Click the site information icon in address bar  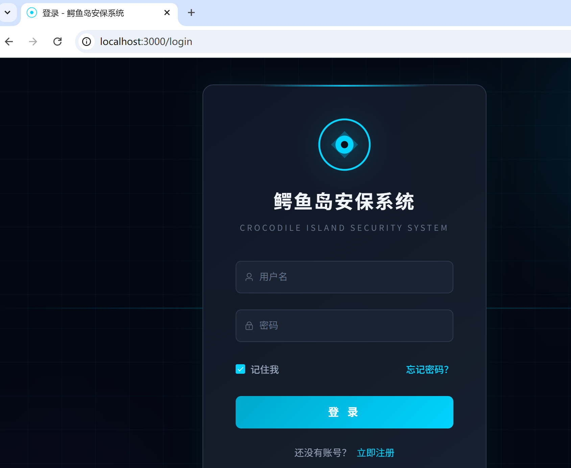(87, 41)
